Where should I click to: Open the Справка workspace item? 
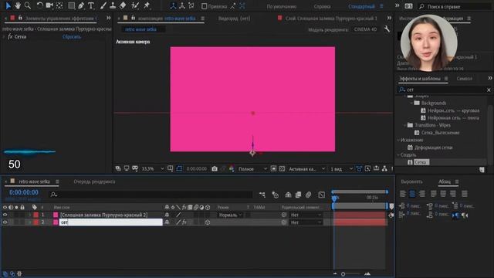(322, 6)
